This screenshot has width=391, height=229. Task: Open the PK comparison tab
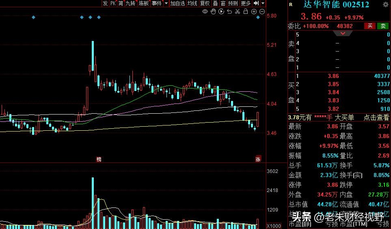pyautogui.click(x=113, y=3)
